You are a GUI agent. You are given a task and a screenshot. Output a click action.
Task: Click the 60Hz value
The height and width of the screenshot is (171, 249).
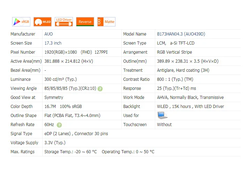coord(49,125)
